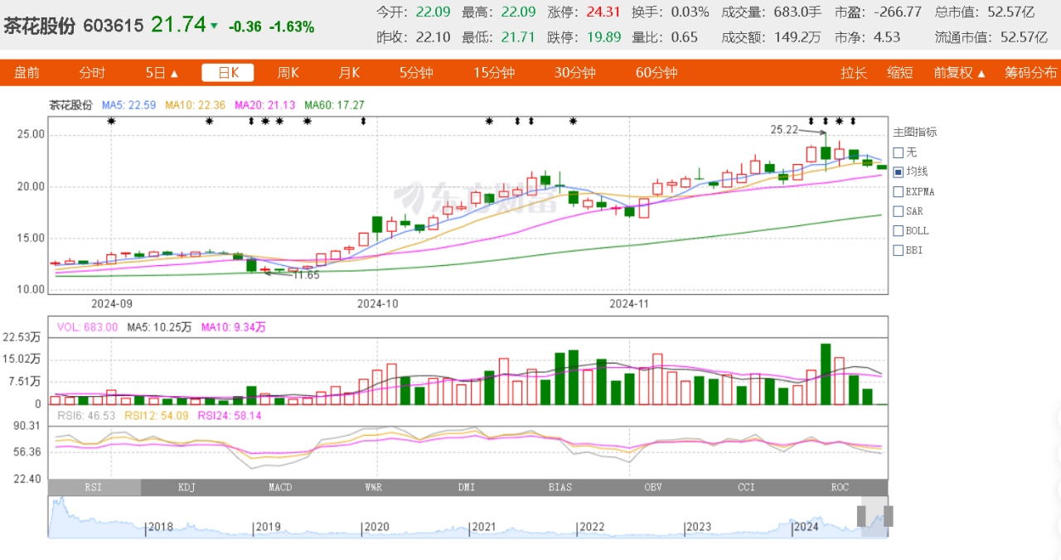Open the 60分钟 chart tab
Screen dimensions: 1061x560
point(656,73)
